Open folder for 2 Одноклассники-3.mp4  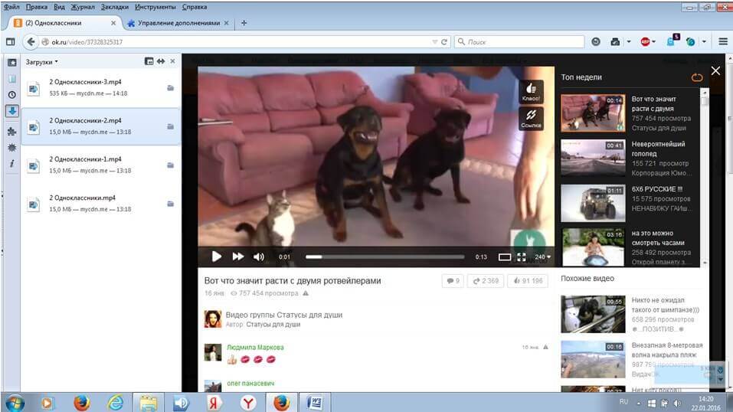click(x=170, y=88)
